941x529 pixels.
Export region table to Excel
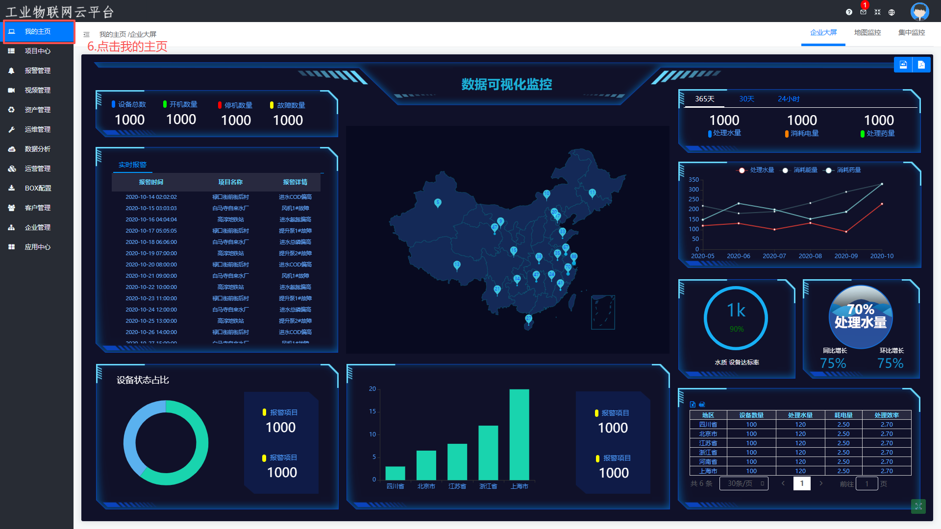pyautogui.click(x=693, y=405)
